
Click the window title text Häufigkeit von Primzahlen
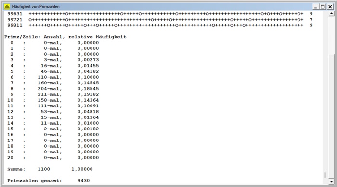tap(36, 7)
